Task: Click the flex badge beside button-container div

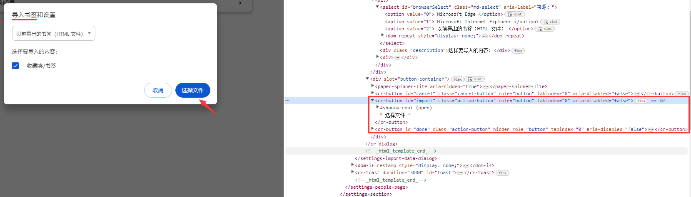Action: pyautogui.click(x=458, y=79)
